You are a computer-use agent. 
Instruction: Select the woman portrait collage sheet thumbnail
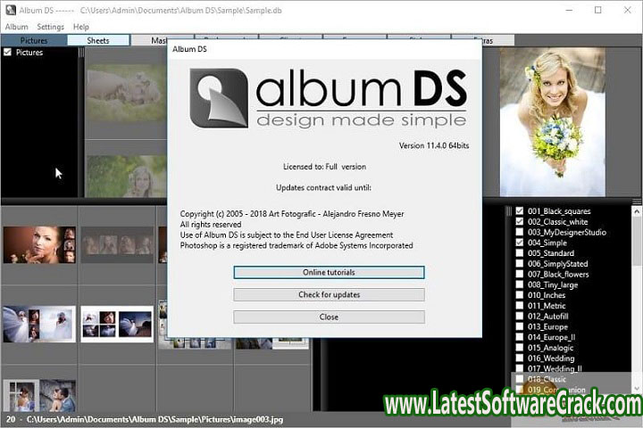pyautogui.click(x=38, y=244)
